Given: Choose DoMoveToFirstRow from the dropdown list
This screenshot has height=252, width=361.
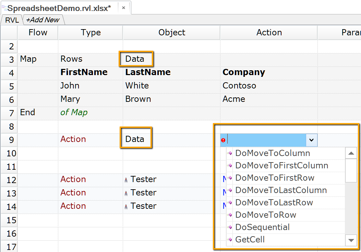Looking at the screenshot, I should coord(275,178).
